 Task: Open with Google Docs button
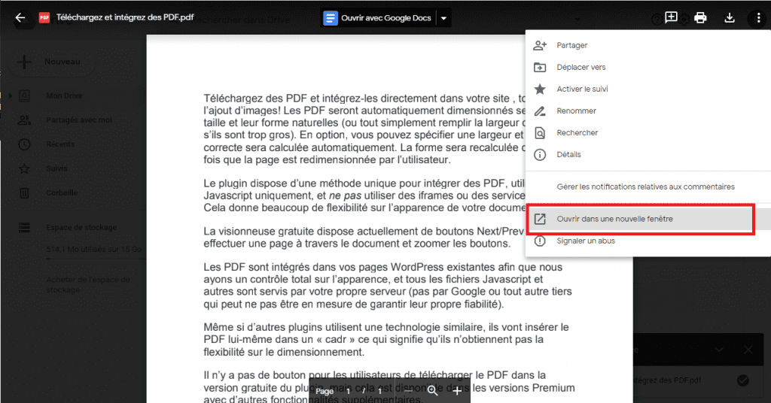point(378,18)
